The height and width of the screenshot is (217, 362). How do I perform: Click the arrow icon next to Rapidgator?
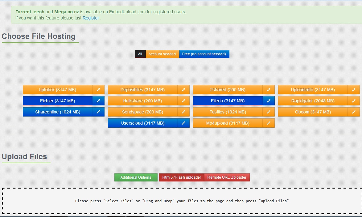(x=354, y=101)
